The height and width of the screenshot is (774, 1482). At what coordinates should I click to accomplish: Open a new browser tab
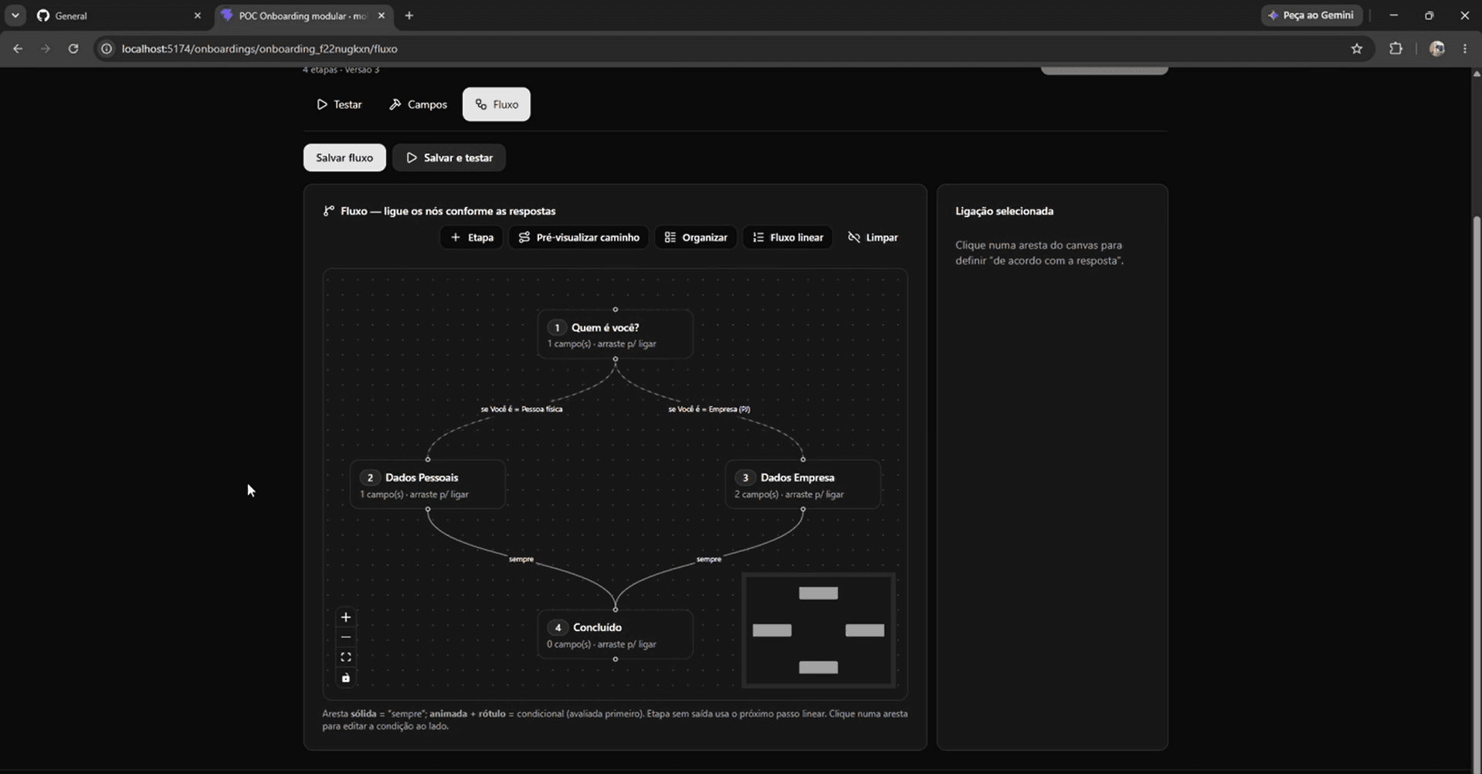point(409,15)
